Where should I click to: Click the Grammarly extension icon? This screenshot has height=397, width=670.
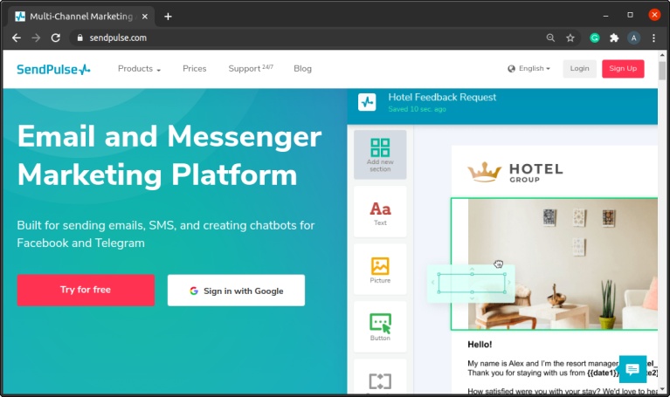594,38
